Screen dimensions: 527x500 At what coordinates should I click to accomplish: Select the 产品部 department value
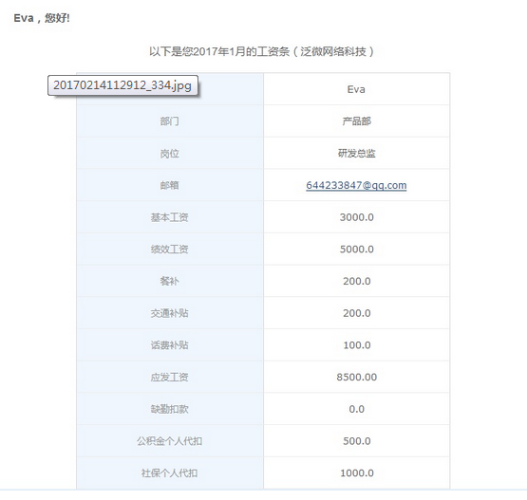[x=356, y=121]
